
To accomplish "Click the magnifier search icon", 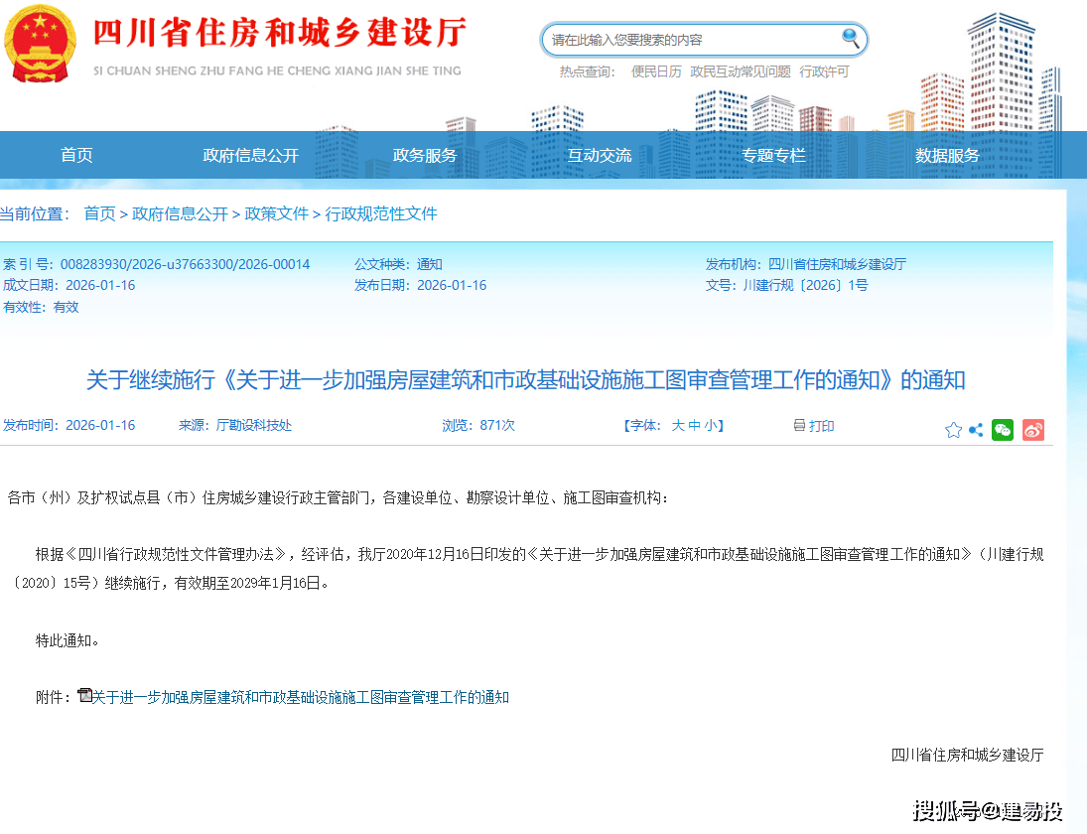I will pyautogui.click(x=850, y=38).
